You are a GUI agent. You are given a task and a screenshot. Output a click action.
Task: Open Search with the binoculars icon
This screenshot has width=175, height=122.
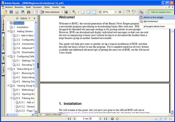29,12
